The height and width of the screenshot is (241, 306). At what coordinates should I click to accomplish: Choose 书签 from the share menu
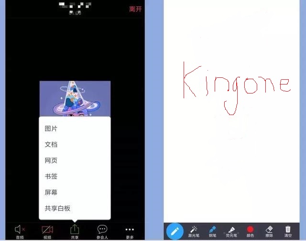tap(51, 177)
